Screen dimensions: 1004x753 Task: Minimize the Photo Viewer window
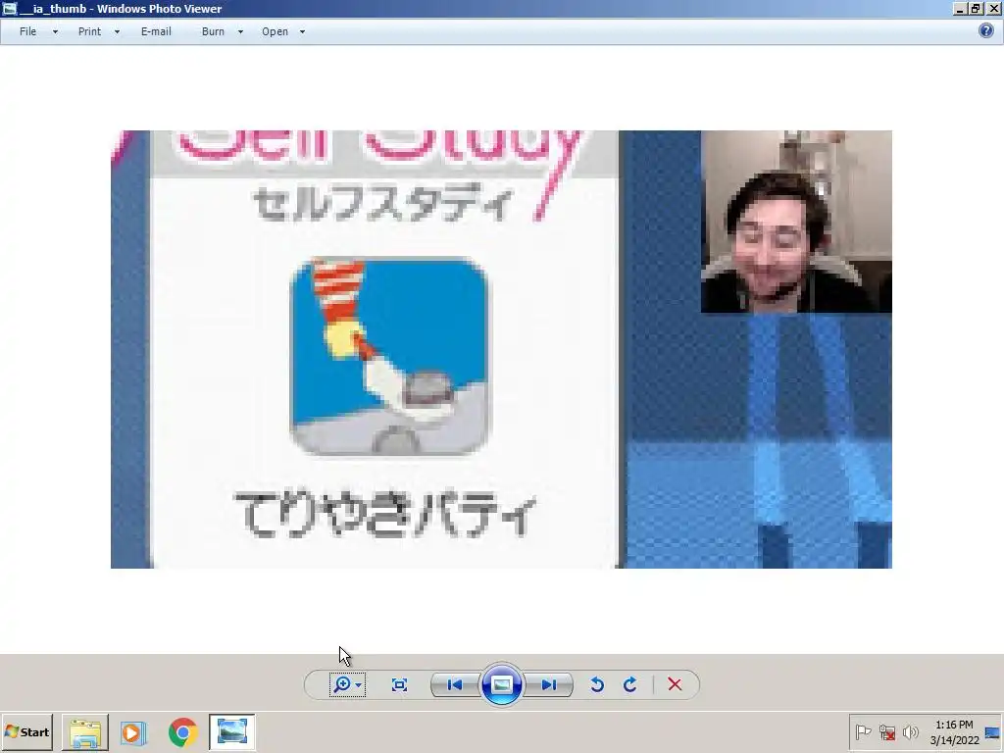960,8
